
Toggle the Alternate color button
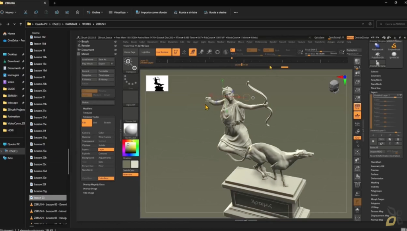coord(130,175)
